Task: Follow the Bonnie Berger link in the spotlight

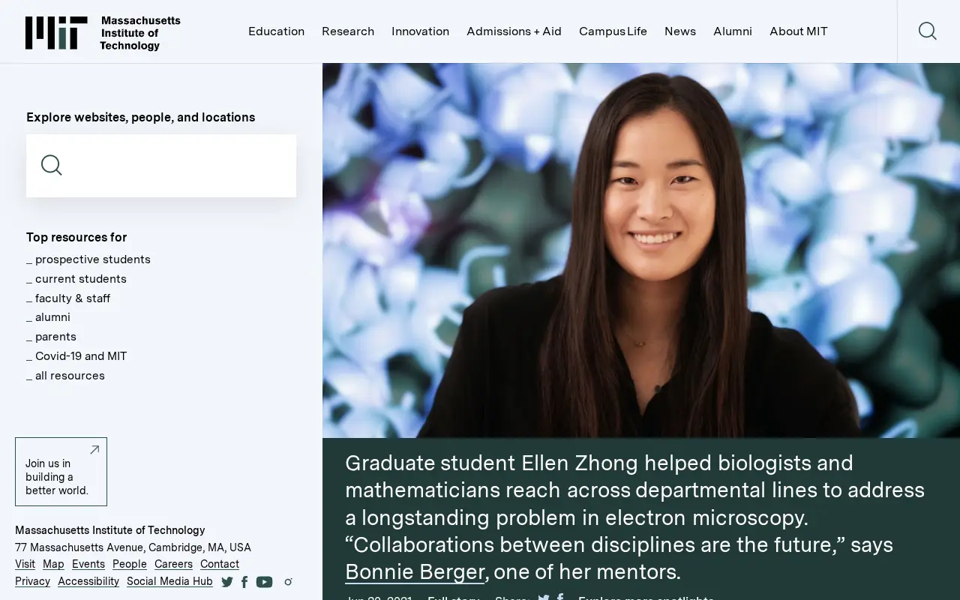Action: [x=415, y=572]
